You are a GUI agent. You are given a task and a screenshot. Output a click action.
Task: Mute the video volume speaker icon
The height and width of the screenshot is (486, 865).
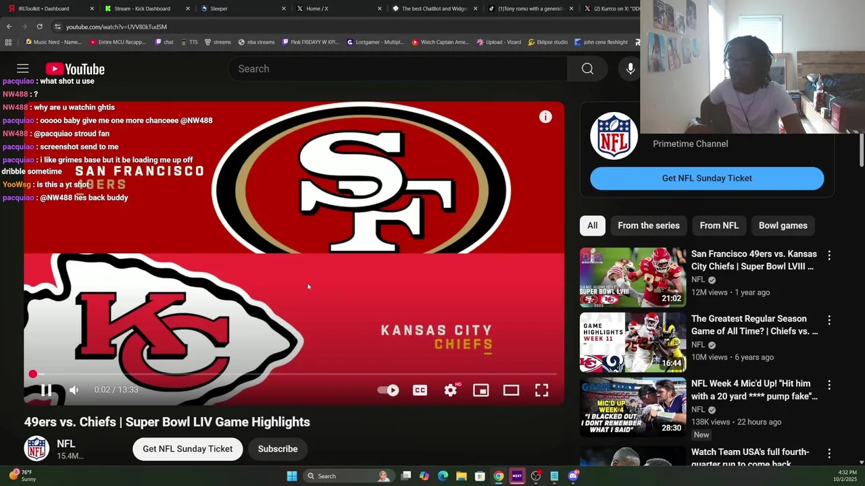pos(74,389)
